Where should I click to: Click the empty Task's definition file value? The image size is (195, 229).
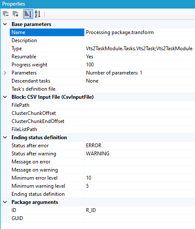pyautogui.click(x=140, y=89)
